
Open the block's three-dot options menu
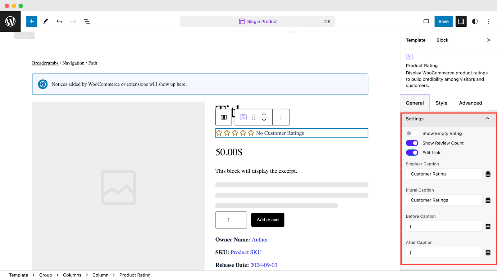coord(280,117)
